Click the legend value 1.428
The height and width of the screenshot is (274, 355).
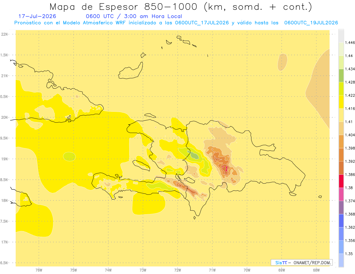tap(350, 82)
